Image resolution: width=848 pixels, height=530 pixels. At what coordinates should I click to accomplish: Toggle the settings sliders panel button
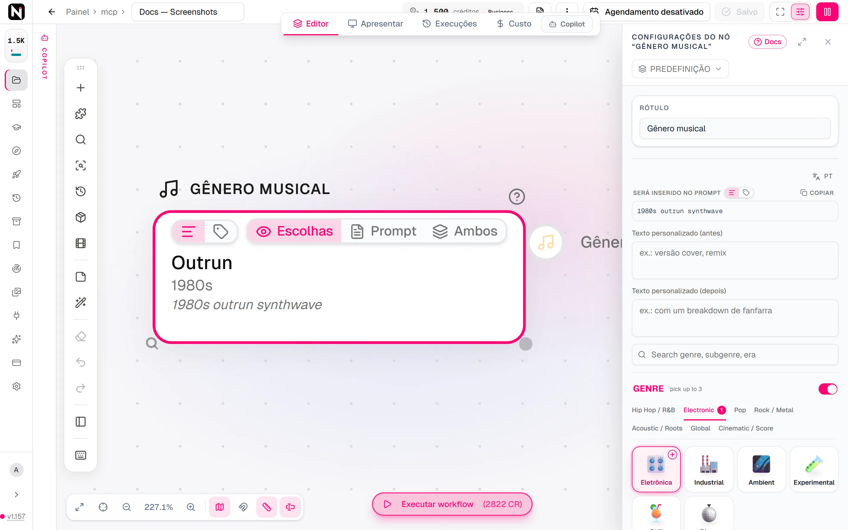point(800,12)
